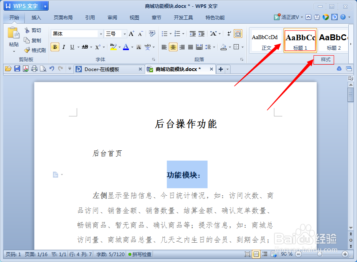Increase paragraph indent

coord(202,34)
